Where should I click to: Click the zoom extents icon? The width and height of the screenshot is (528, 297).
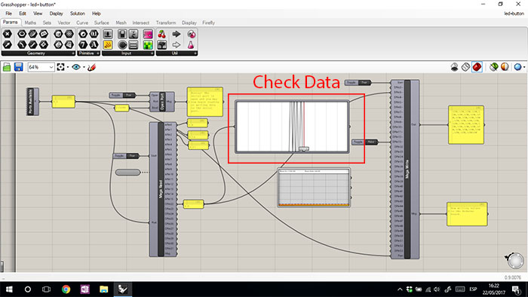60,67
